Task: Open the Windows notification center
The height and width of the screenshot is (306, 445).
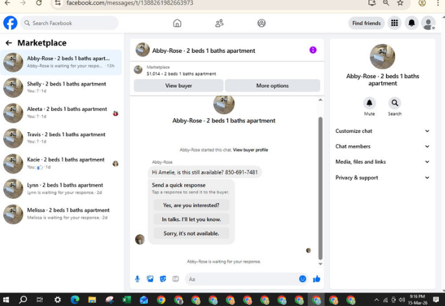Action: pos(436,300)
